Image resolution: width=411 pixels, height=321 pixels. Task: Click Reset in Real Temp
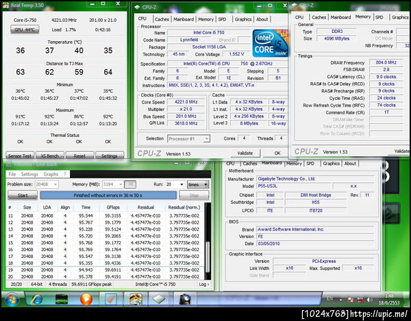click(79, 156)
